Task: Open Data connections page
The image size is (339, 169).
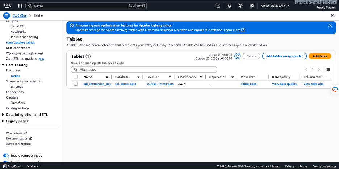Action: click(18, 48)
